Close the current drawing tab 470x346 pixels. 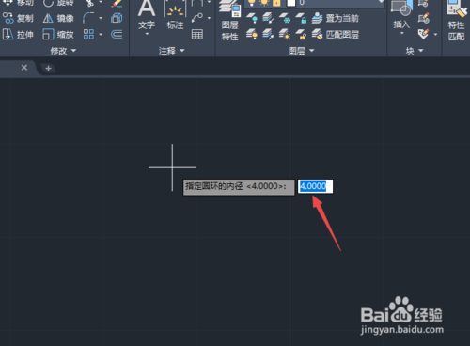point(24,68)
